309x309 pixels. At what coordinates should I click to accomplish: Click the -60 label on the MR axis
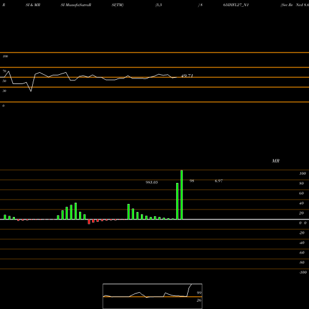click(x=302, y=253)
